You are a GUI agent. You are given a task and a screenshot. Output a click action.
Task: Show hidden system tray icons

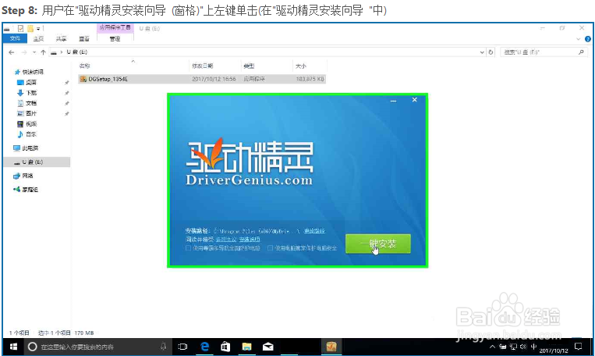(x=492, y=347)
